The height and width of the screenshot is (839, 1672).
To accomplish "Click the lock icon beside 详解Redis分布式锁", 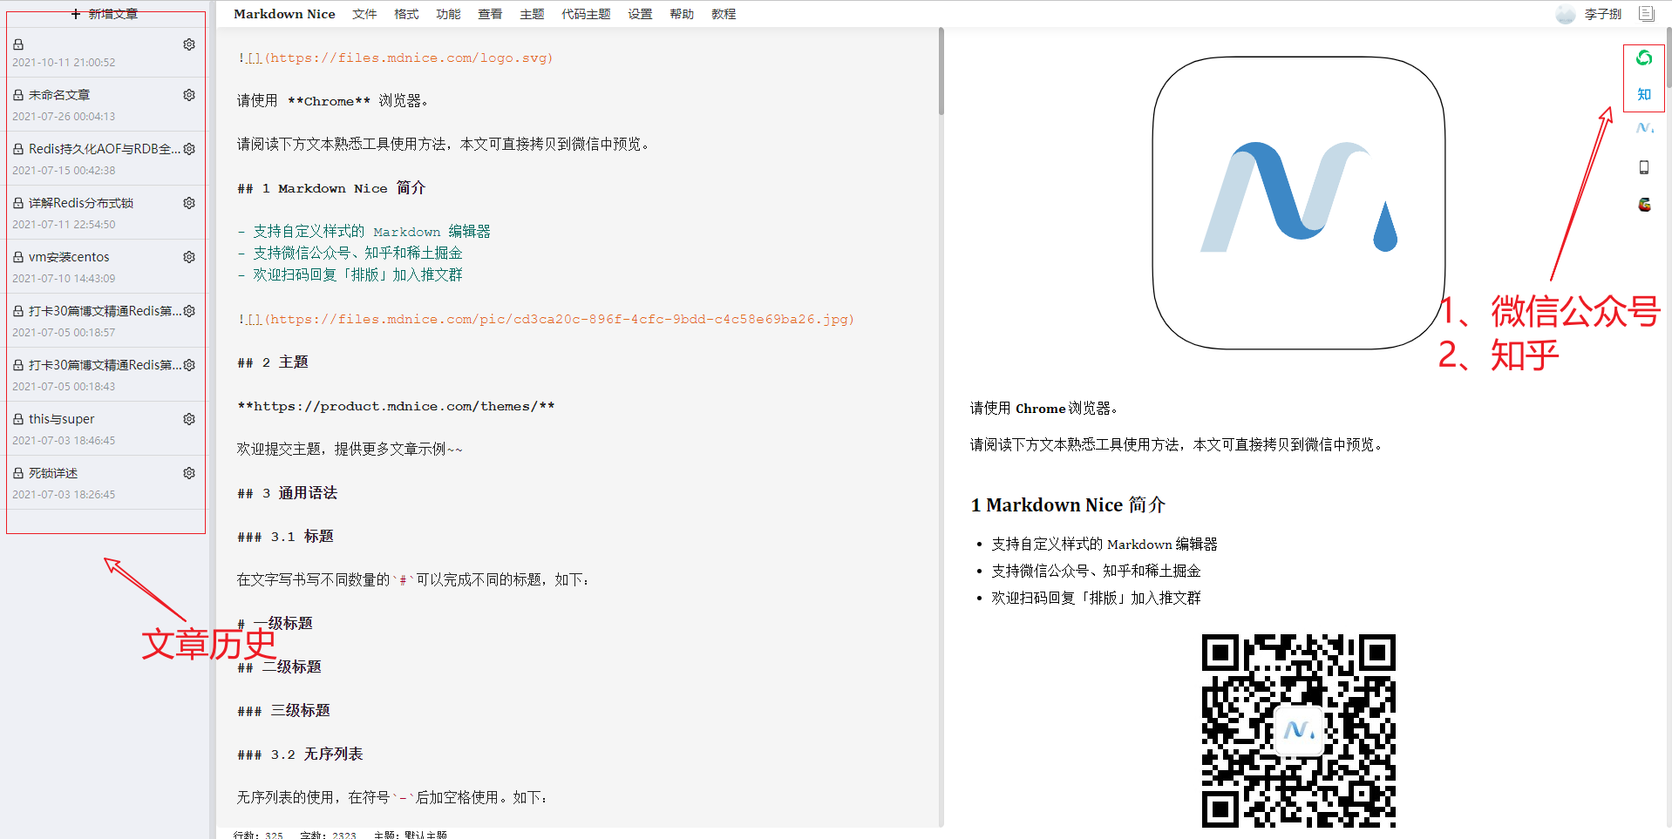I will (x=18, y=203).
